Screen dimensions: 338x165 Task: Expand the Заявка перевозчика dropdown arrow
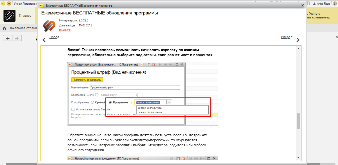(x=169, y=102)
